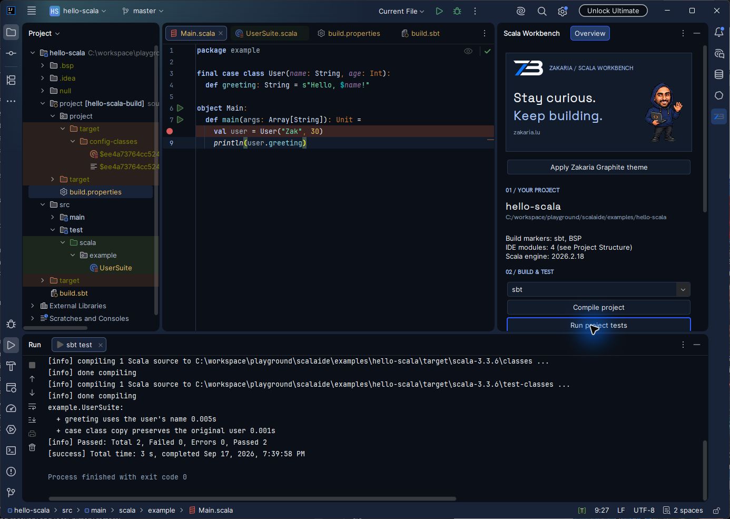Collapse the hello-scala root tree node

coord(33,53)
